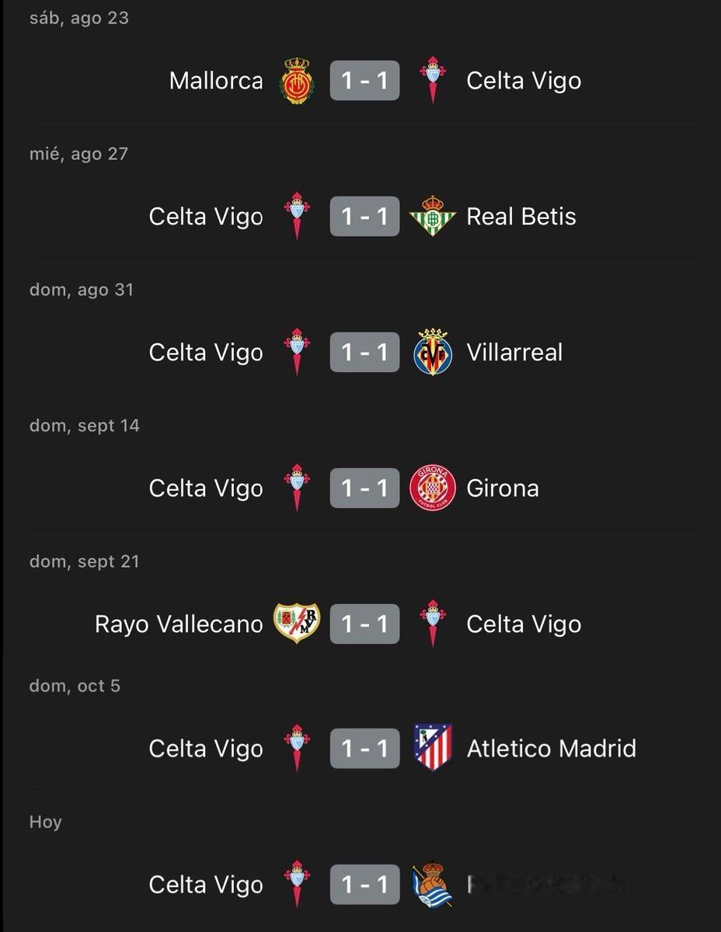Click the Villarreal team name
721x932 pixels.
tap(514, 353)
